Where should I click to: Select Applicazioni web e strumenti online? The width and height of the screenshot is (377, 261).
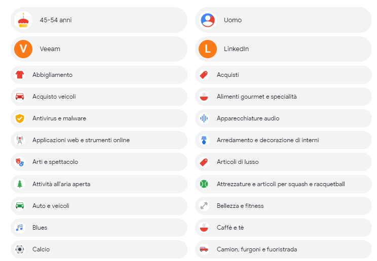point(99,140)
